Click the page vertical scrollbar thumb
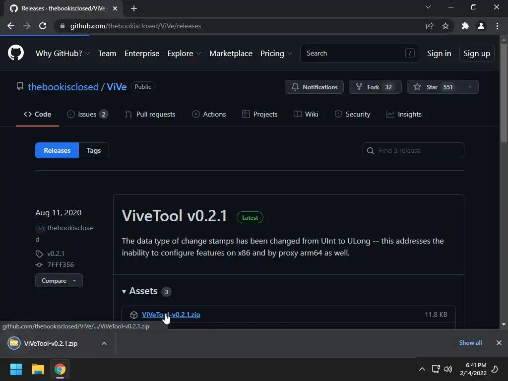The height and width of the screenshot is (381, 508). point(504,93)
